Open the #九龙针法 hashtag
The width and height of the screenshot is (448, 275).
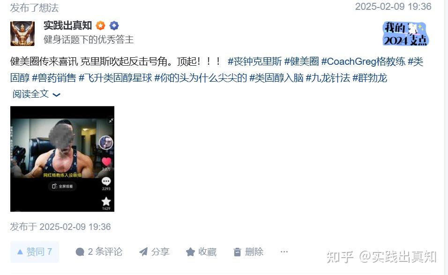click(x=328, y=77)
